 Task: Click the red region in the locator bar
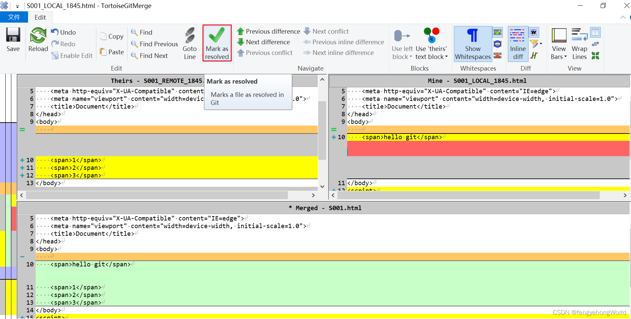[14, 219]
